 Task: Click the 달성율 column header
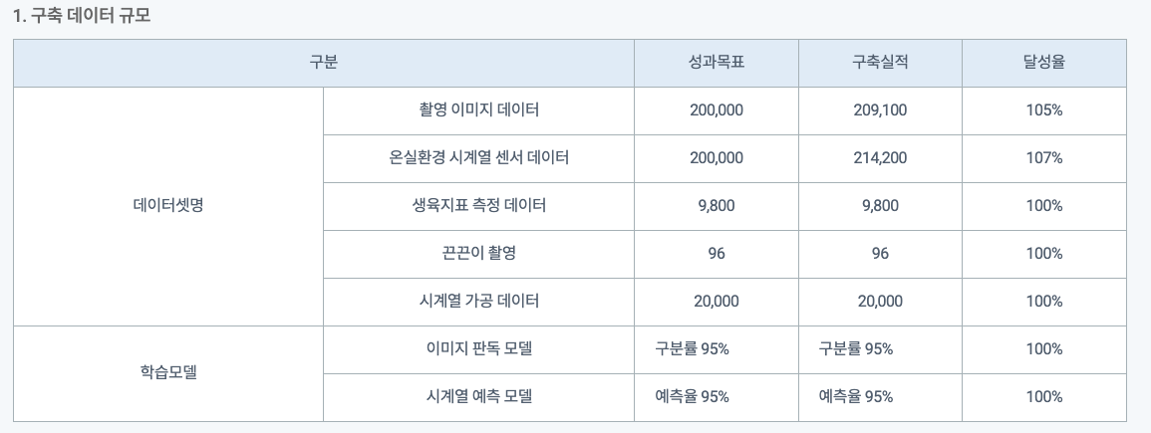[x=1044, y=63]
